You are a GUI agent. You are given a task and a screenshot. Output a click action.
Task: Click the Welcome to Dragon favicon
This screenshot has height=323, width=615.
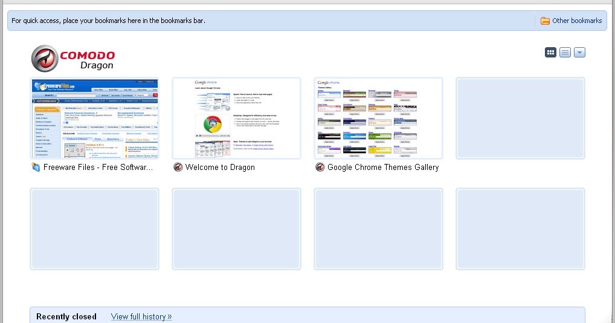point(178,167)
